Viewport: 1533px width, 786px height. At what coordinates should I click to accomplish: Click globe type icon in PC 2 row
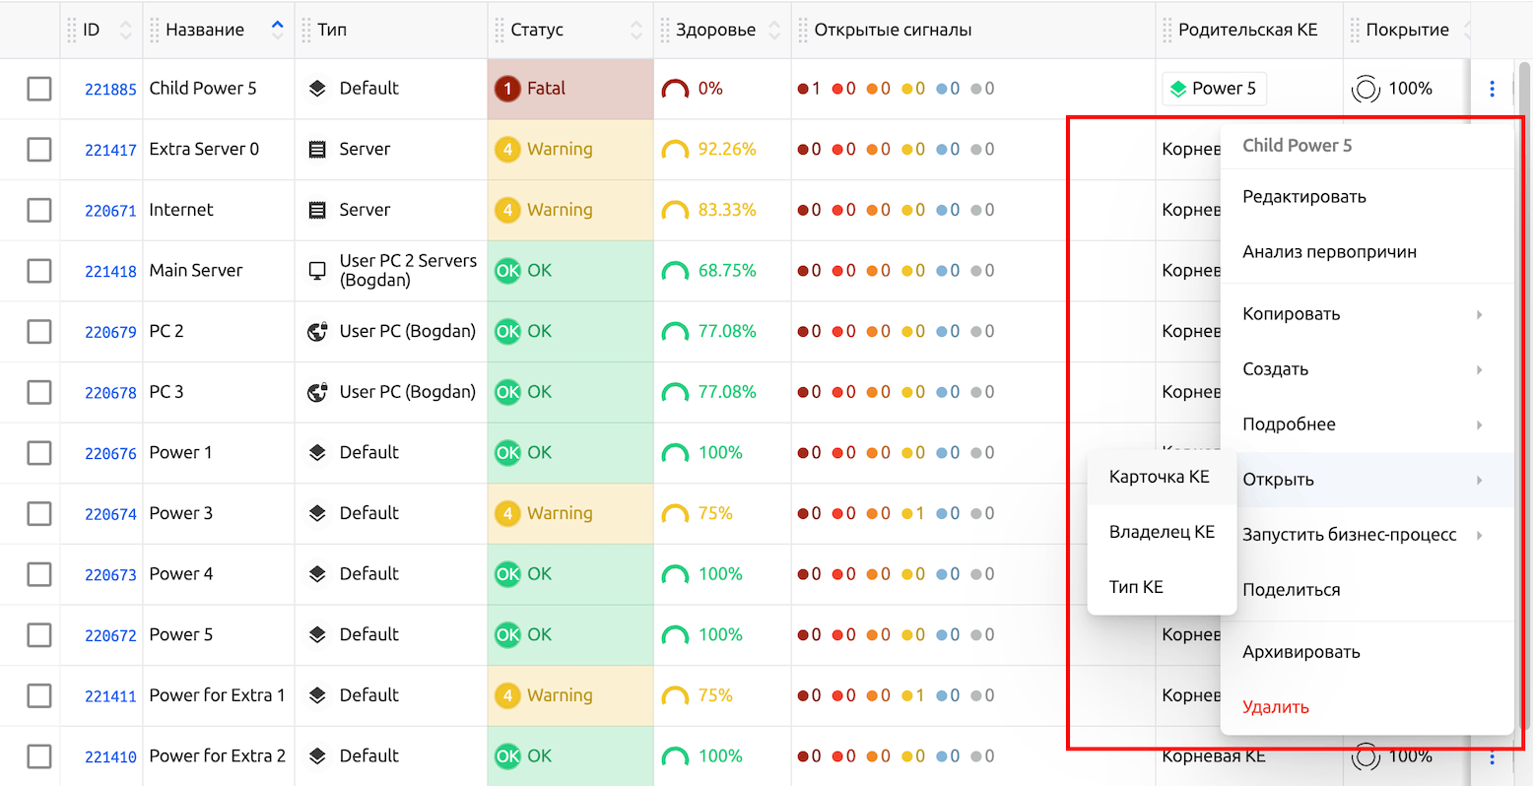pyautogui.click(x=317, y=332)
